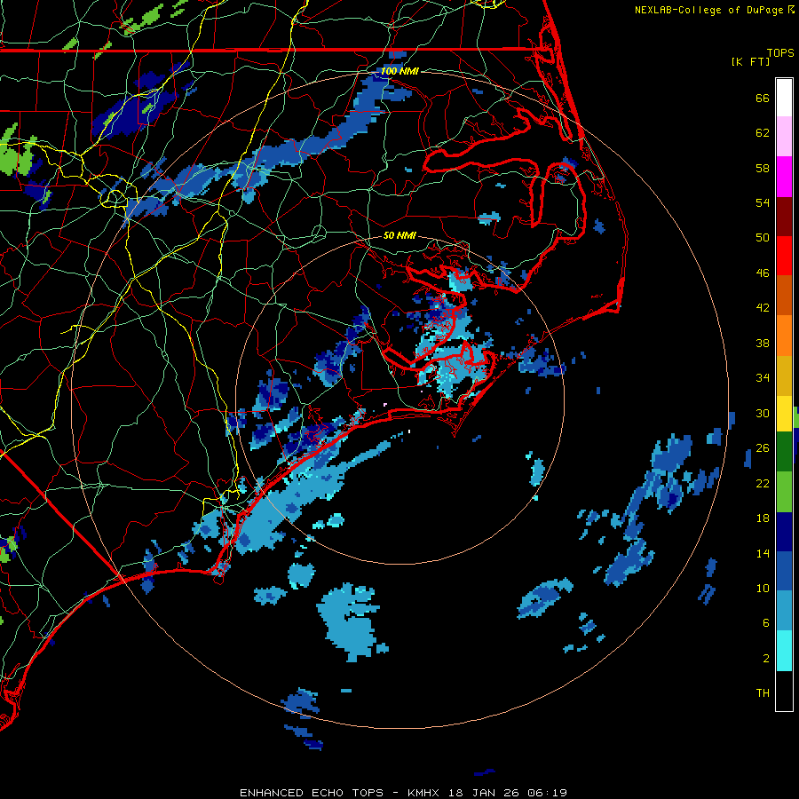Click the legend value 54
Viewport: 799px width, 799px height.
[x=763, y=202]
